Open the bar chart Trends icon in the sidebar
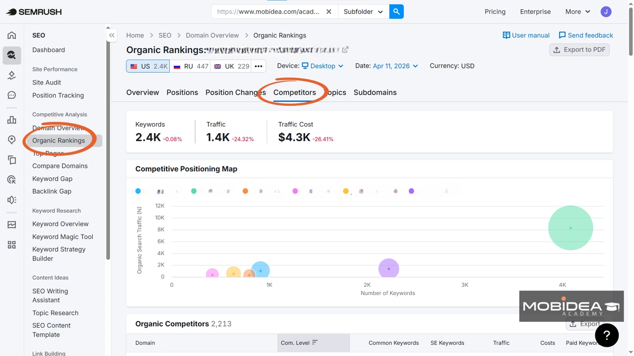Viewport: 634px width, 356px height. (11, 120)
